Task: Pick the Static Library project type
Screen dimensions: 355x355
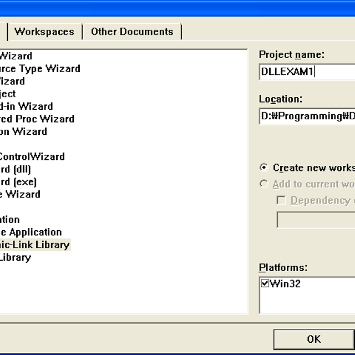Action: [x=16, y=257]
